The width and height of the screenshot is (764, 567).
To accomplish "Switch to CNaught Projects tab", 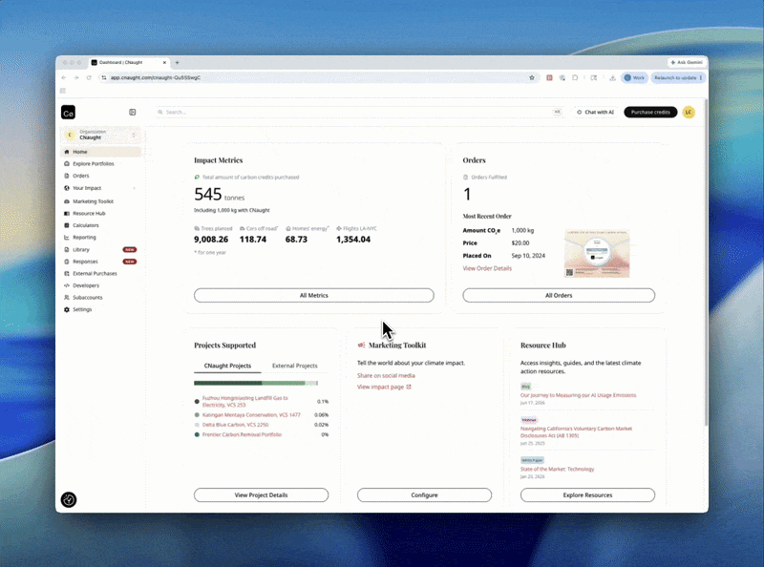I will coord(227,366).
